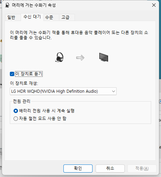
Task: Click the greyed-out 적용(A) button
Action: pyautogui.click(x=142, y=169)
